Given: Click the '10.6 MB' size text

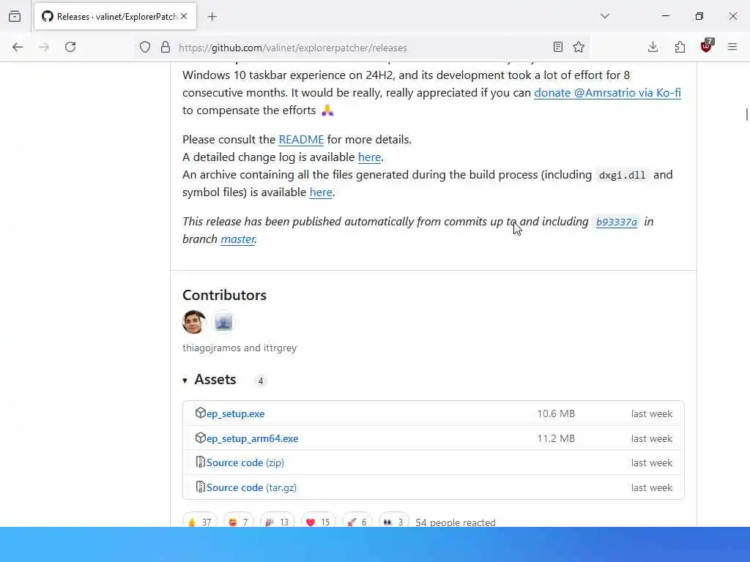Looking at the screenshot, I should (x=556, y=414).
